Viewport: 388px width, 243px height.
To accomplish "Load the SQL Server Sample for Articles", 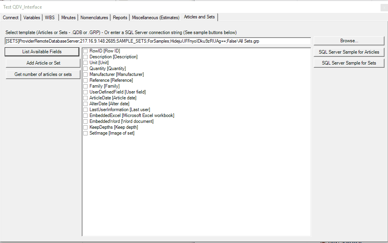I will (x=349, y=52).
